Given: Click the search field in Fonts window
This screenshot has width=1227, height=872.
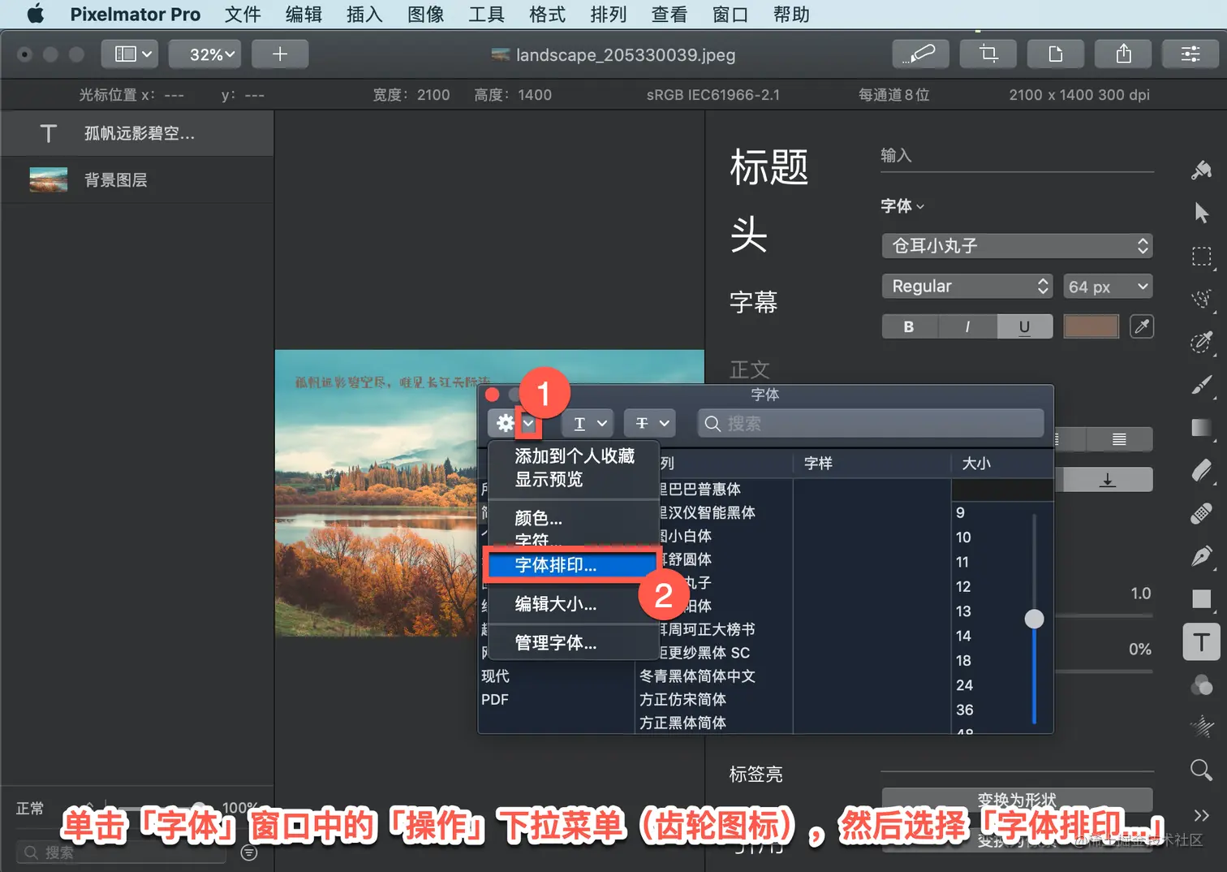Looking at the screenshot, I should click(871, 423).
